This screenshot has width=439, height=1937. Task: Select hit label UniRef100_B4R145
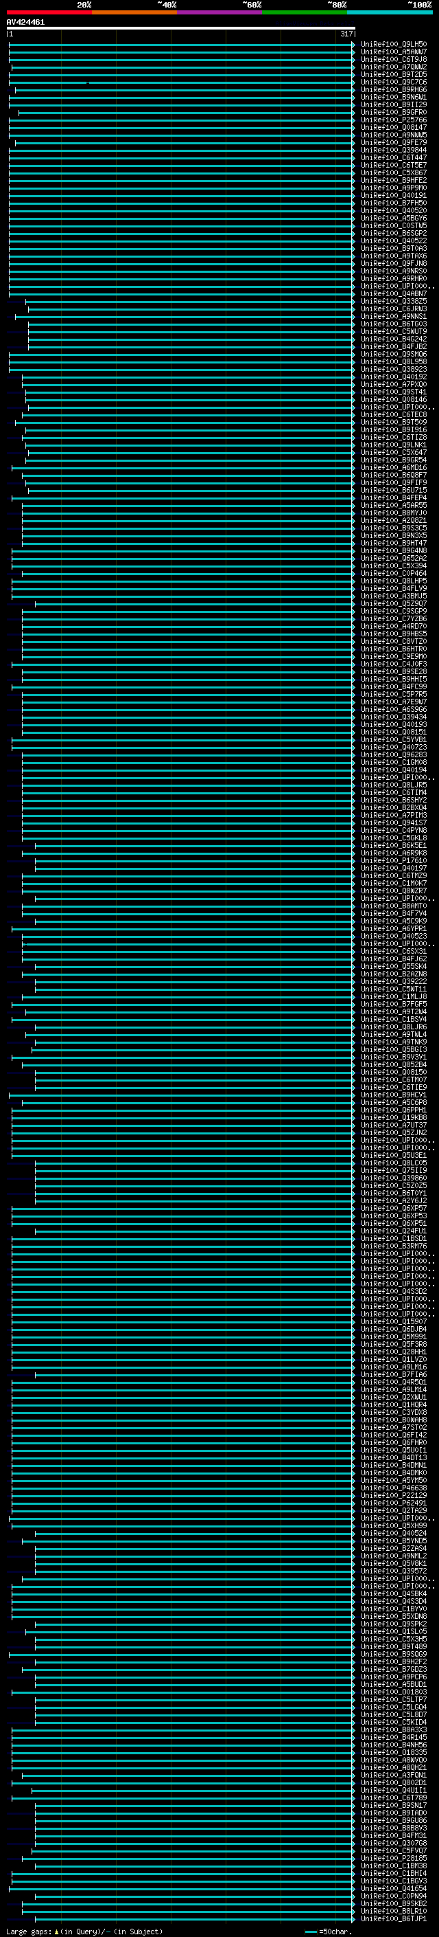pyautogui.click(x=394, y=1738)
